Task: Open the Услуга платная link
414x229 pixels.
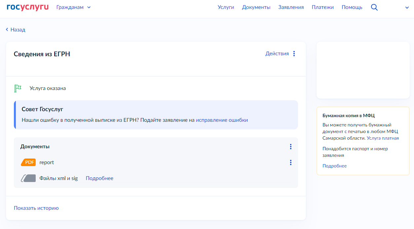Action: (383, 138)
